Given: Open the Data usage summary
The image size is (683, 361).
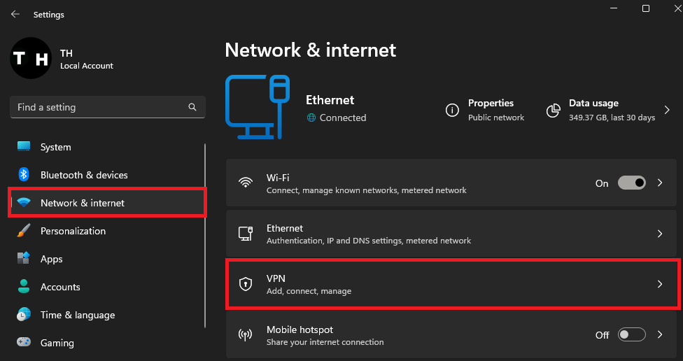Looking at the screenshot, I should coord(602,111).
